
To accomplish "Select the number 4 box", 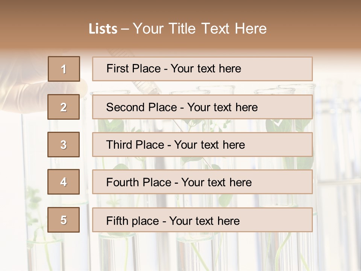I will tap(64, 182).
